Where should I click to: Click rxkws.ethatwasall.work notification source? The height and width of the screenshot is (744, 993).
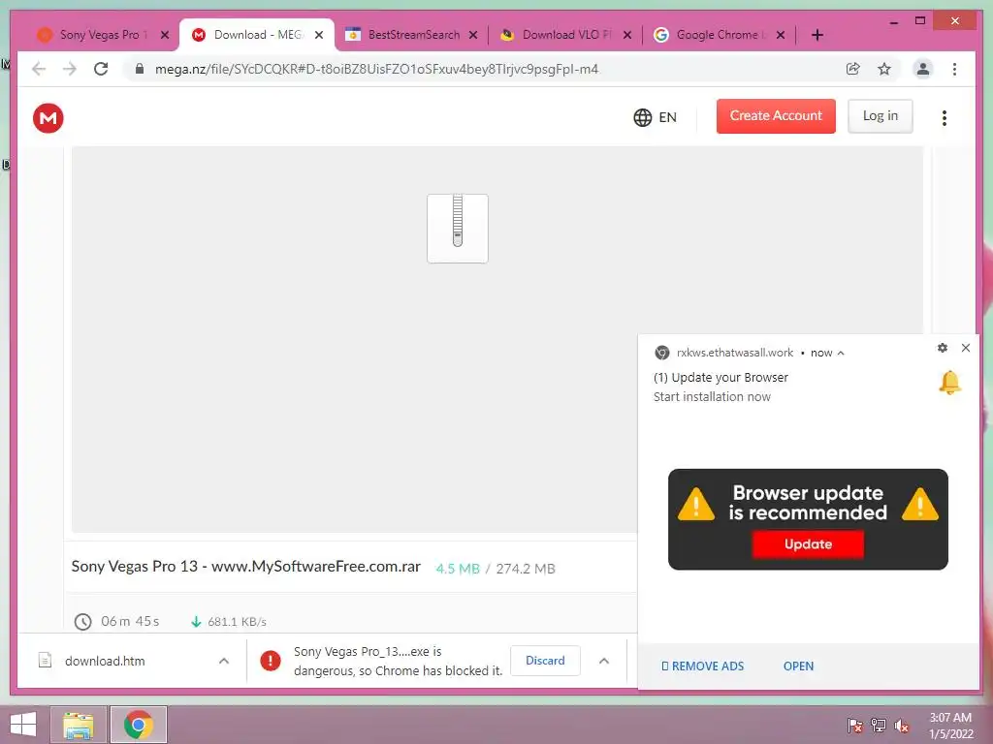[x=735, y=353]
